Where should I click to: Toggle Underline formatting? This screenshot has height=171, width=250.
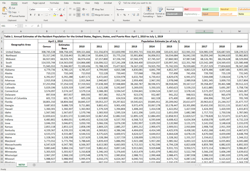click(x=39, y=15)
